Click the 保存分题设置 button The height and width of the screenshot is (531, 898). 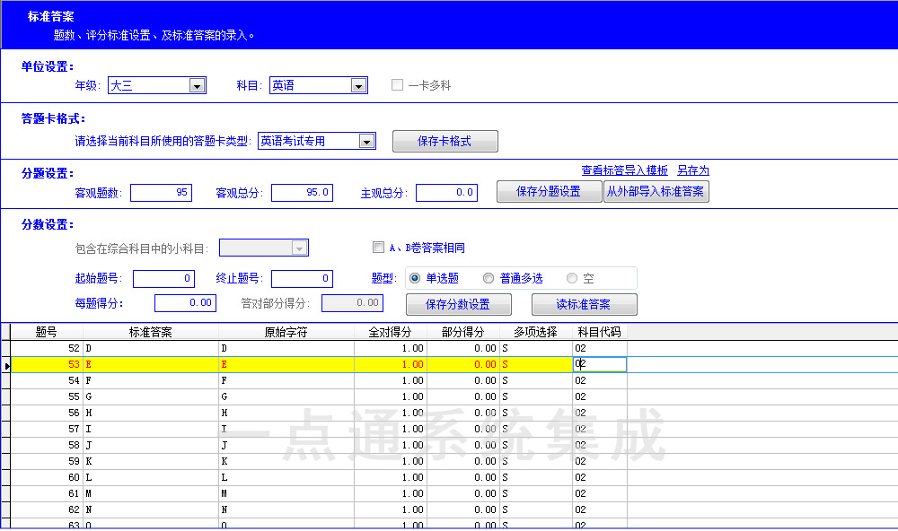pyautogui.click(x=549, y=192)
